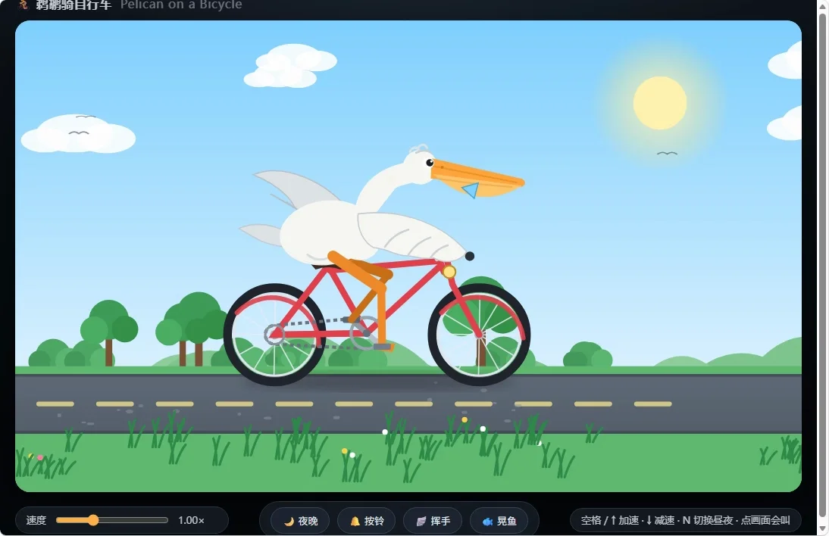Click the yellow bicycle headlight
Image resolution: width=829 pixels, height=536 pixels.
click(x=449, y=272)
